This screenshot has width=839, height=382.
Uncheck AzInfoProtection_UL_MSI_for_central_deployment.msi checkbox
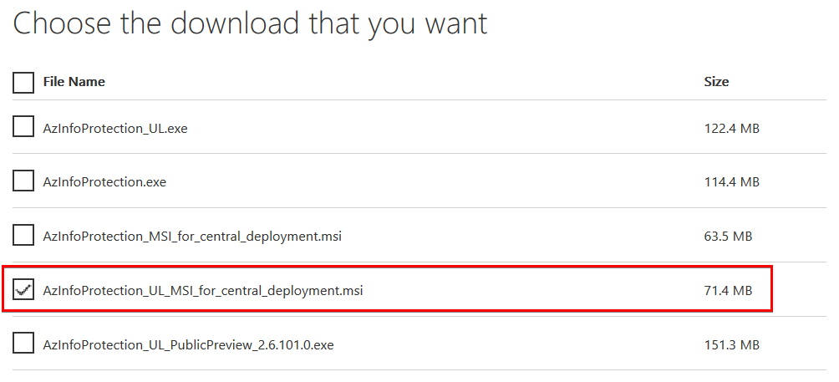(23, 289)
